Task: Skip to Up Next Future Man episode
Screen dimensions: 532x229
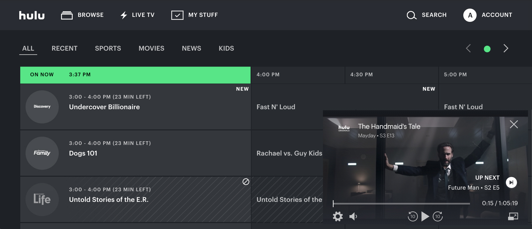Action: pos(511,182)
